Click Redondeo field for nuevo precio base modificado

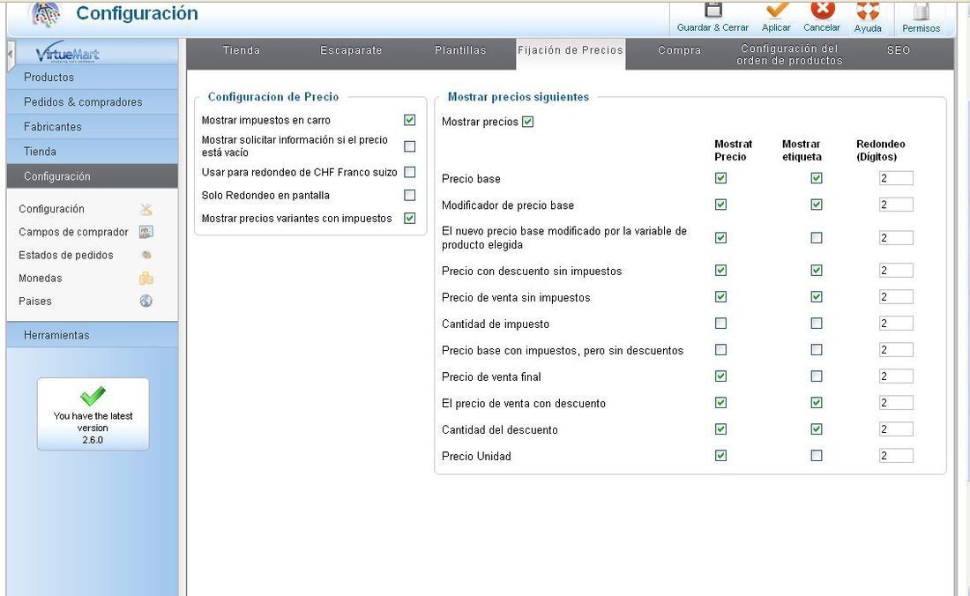point(896,237)
